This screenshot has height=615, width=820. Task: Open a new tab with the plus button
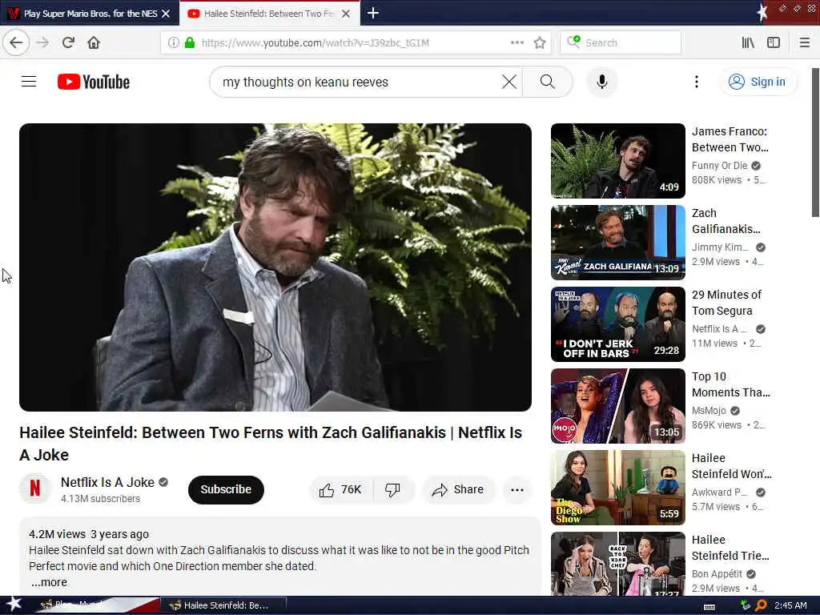[373, 13]
